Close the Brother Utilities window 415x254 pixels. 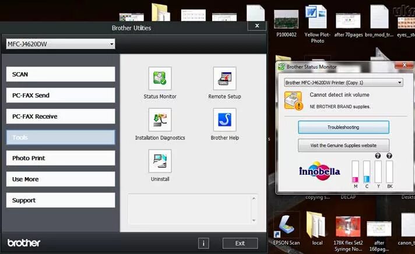(x=257, y=26)
